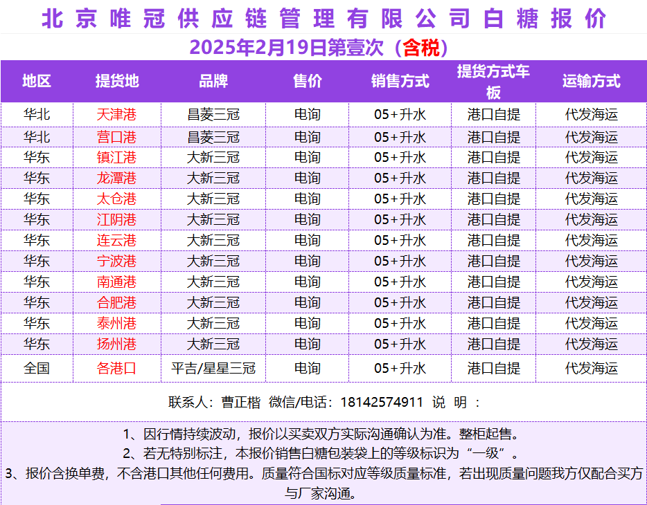
Task: Click the company title 北京唯冠供应链管理有限公司白糖报价
Action: click(x=323, y=18)
